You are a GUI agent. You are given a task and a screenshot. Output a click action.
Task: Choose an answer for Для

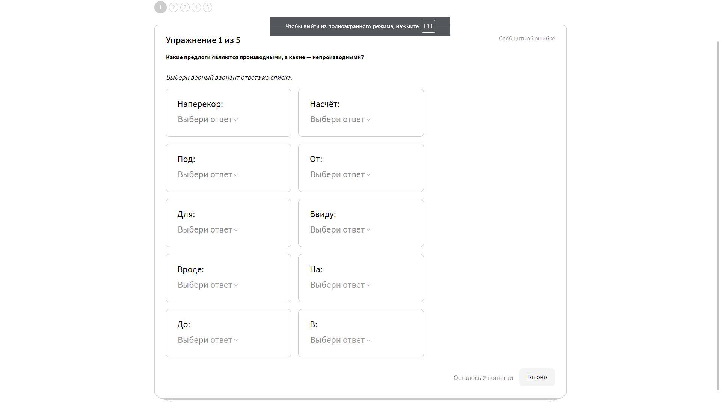tap(208, 230)
